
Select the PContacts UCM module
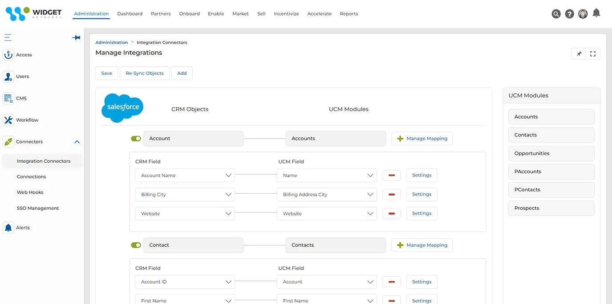point(551,190)
